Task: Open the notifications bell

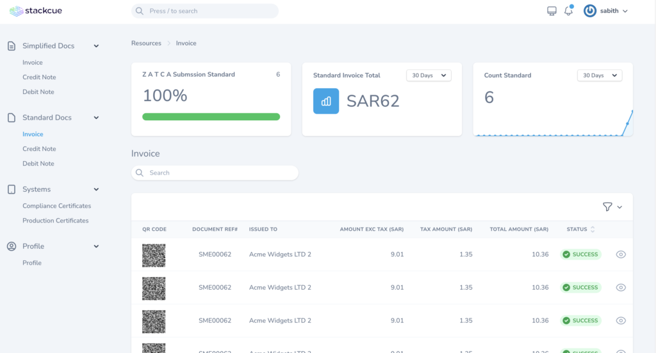Action: tap(568, 11)
